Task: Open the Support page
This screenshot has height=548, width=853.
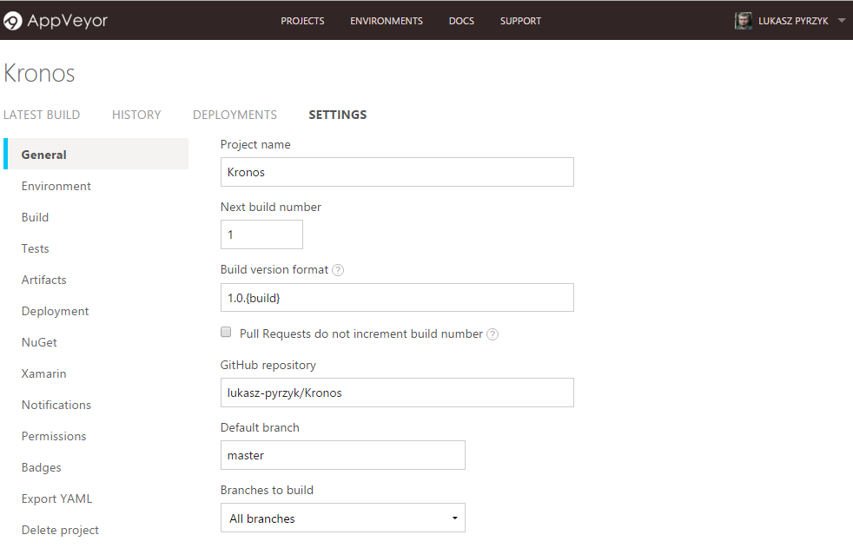Action: coord(520,21)
